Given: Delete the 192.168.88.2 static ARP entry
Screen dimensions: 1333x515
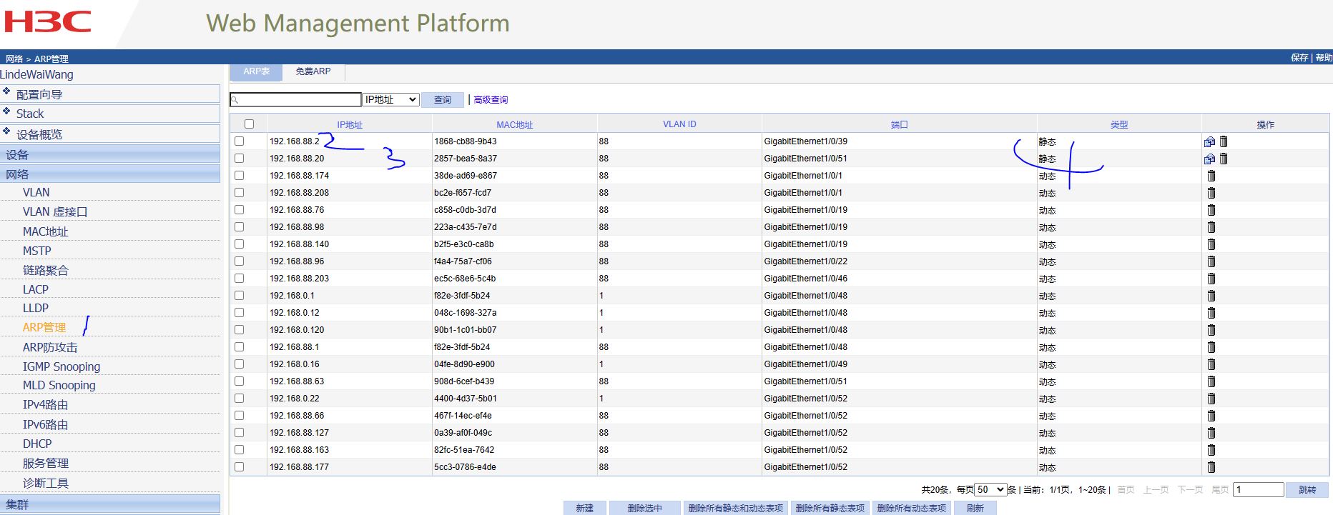Looking at the screenshot, I should (1224, 141).
